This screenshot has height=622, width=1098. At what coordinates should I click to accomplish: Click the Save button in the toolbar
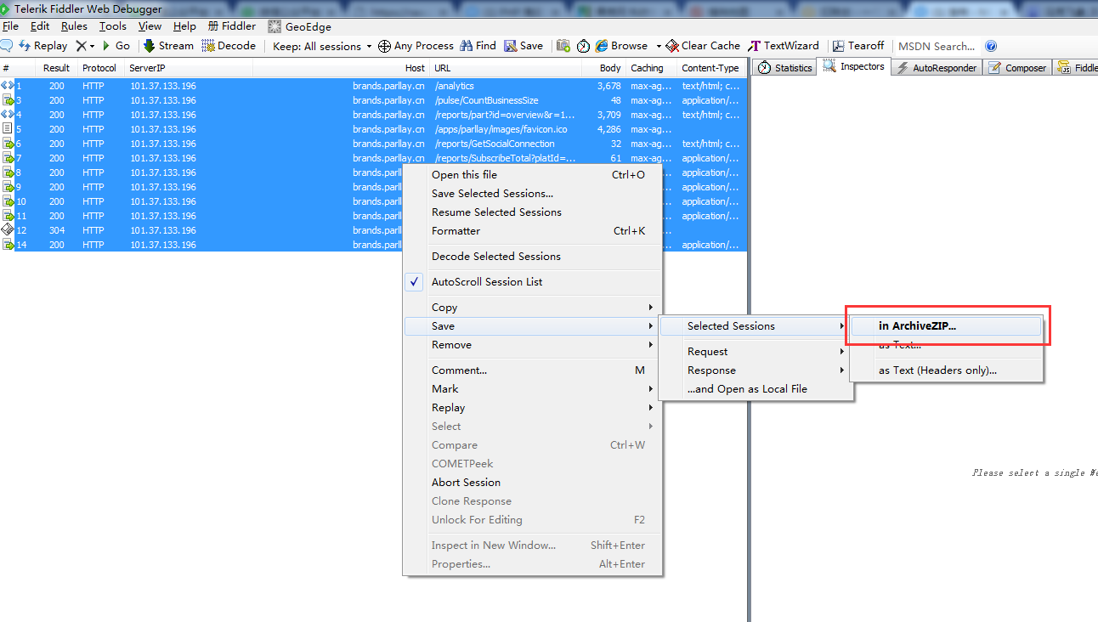pos(524,46)
